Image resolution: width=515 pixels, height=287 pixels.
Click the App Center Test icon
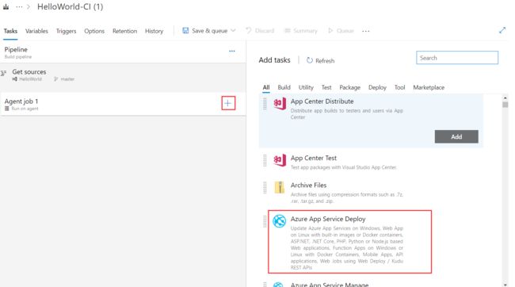click(x=280, y=160)
